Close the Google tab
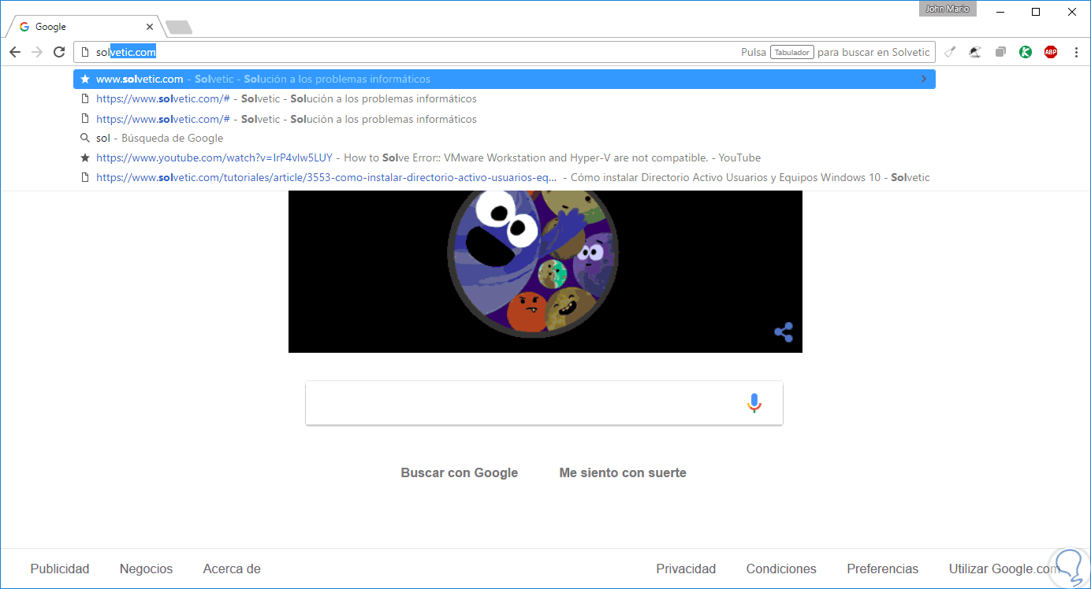Screen dimensions: 1091x589 [x=150, y=27]
